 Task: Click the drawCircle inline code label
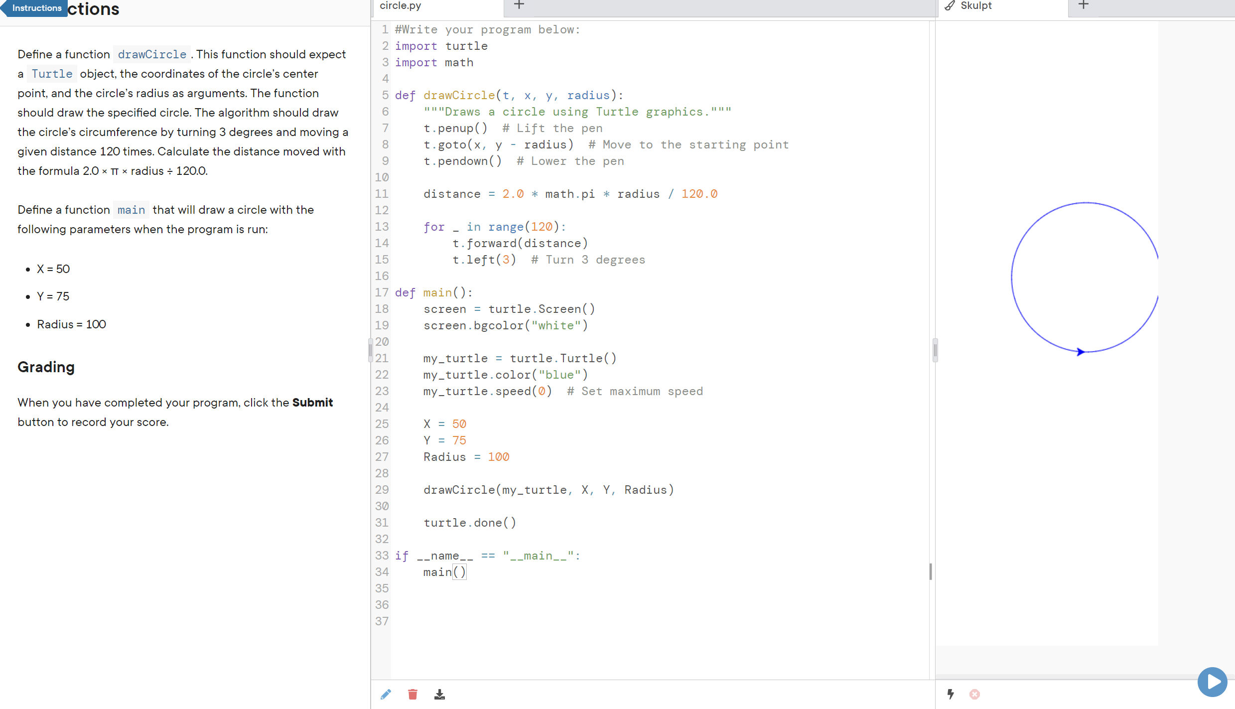tap(151, 54)
